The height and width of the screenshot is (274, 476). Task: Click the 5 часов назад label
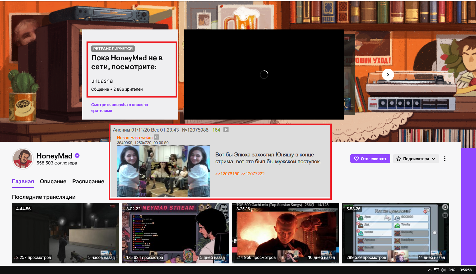point(101,257)
